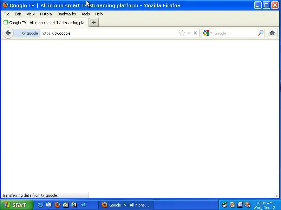Screen dimensions: 281x210
Task: Launch Internet Explorer from Quick Launch
Action: pos(40,205)
